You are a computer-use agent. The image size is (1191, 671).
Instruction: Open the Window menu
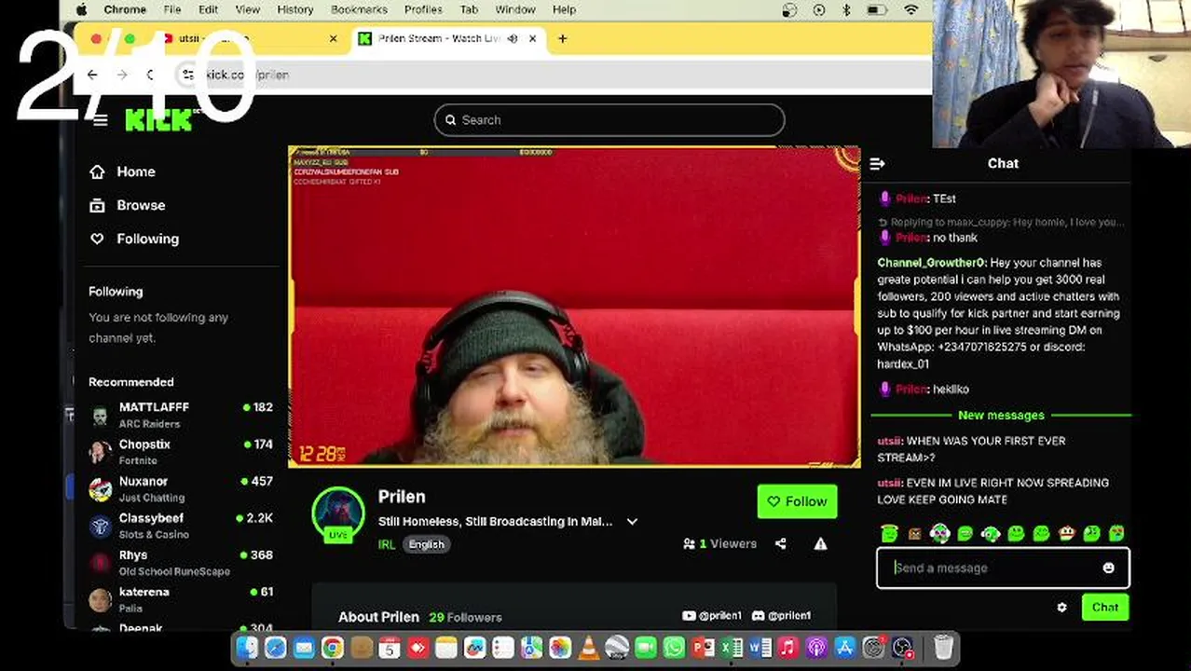[x=514, y=9]
